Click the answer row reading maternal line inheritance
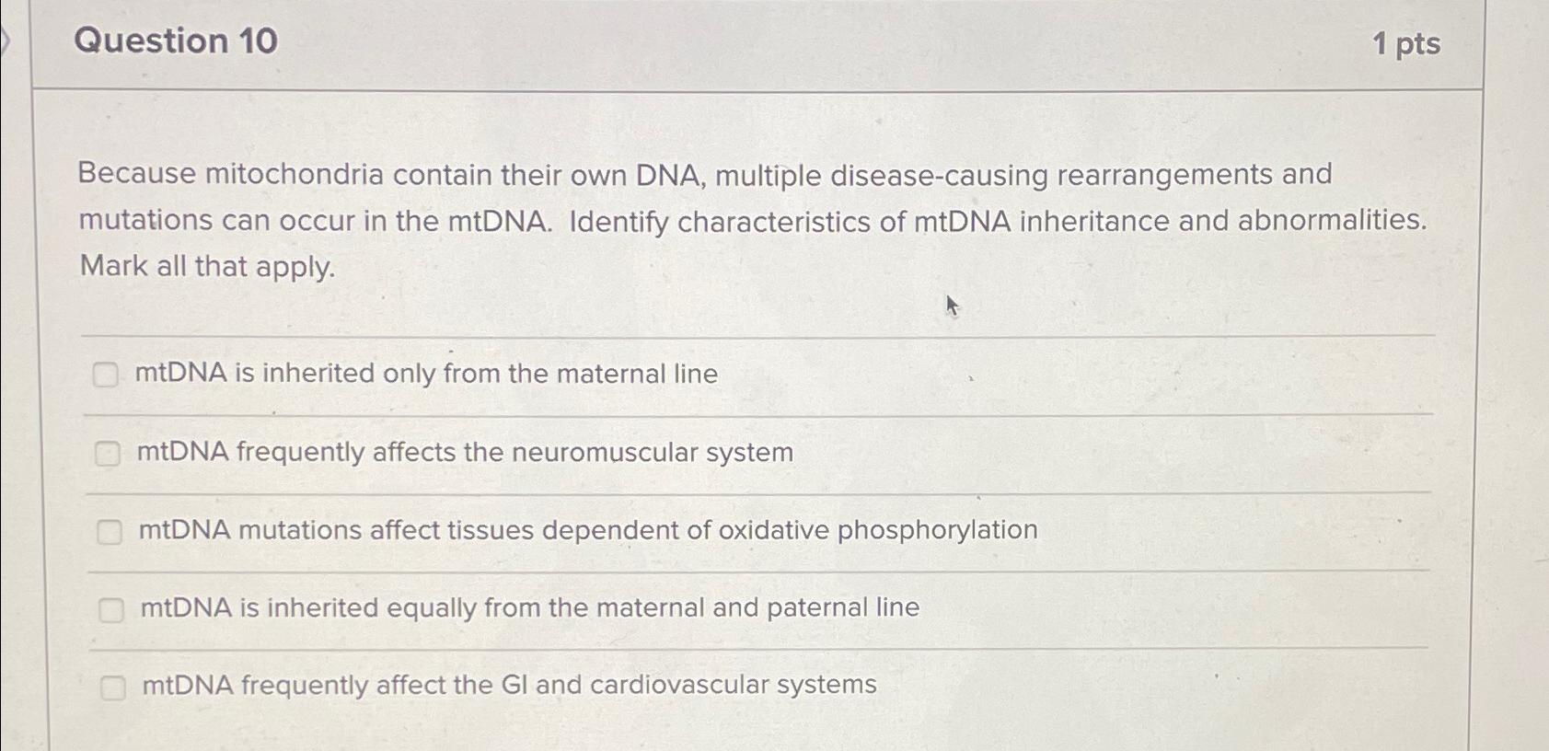 pos(426,374)
